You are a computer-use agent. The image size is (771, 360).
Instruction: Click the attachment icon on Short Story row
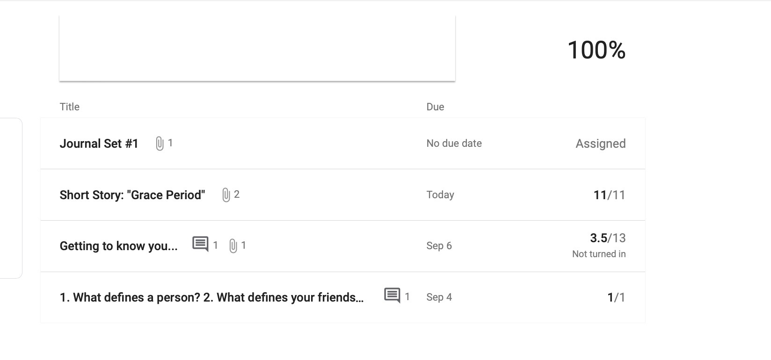click(226, 195)
